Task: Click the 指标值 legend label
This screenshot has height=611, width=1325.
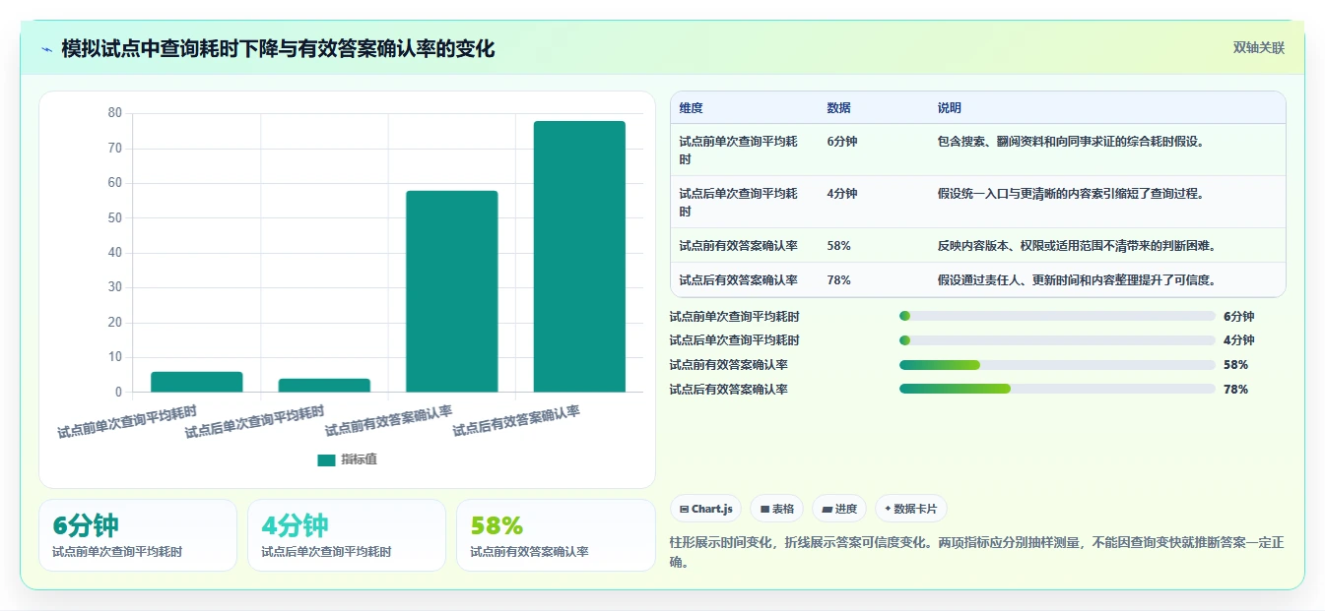Action: (360, 459)
